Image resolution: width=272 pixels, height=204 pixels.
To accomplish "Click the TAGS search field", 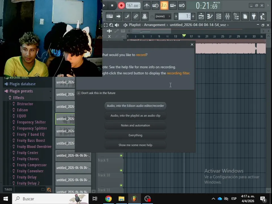I will [x=27, y=190].
